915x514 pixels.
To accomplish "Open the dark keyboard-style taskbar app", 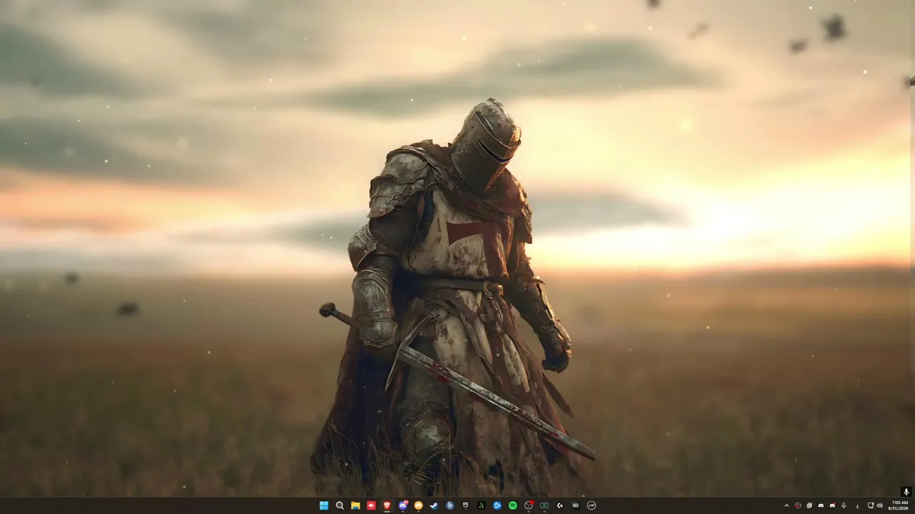I will coord(575,505).
